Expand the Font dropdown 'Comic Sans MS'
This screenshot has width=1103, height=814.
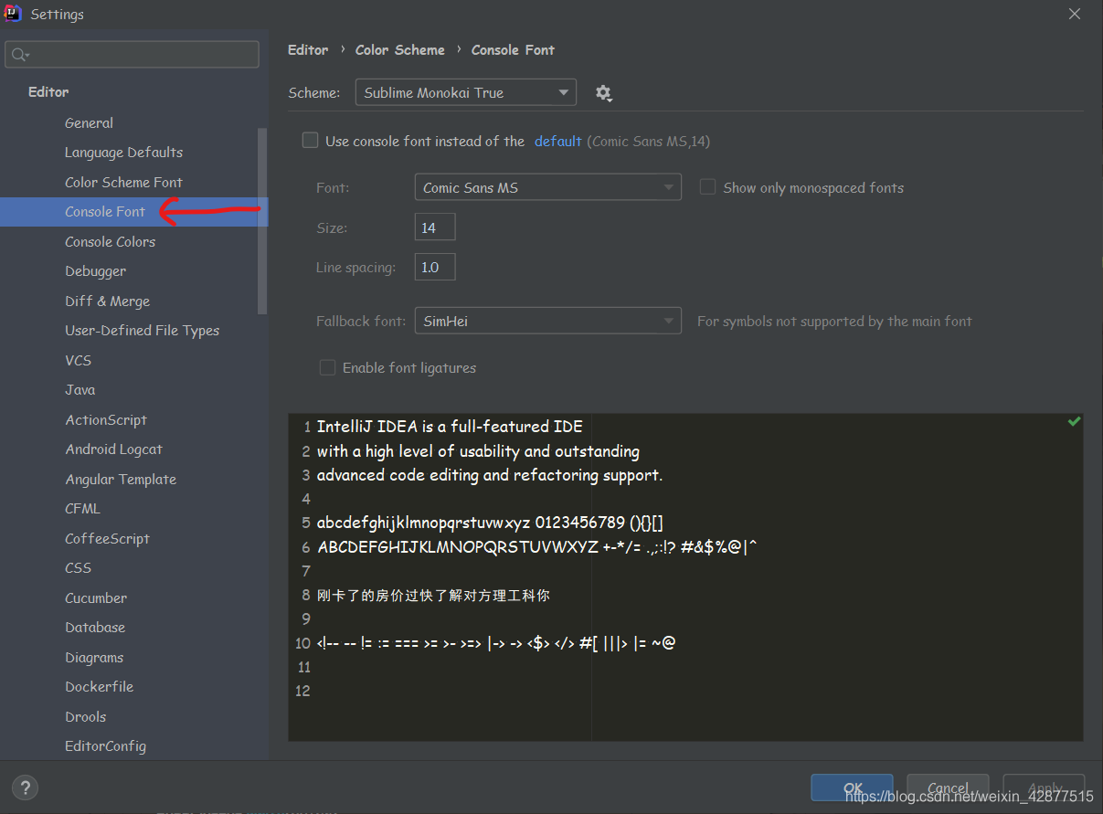click(x=547, y=187)
